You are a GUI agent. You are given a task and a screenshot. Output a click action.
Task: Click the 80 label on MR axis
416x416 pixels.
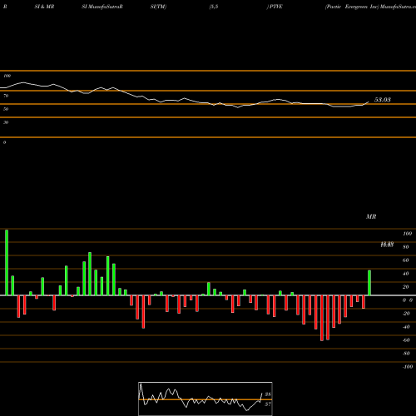(x=405, y=247)
